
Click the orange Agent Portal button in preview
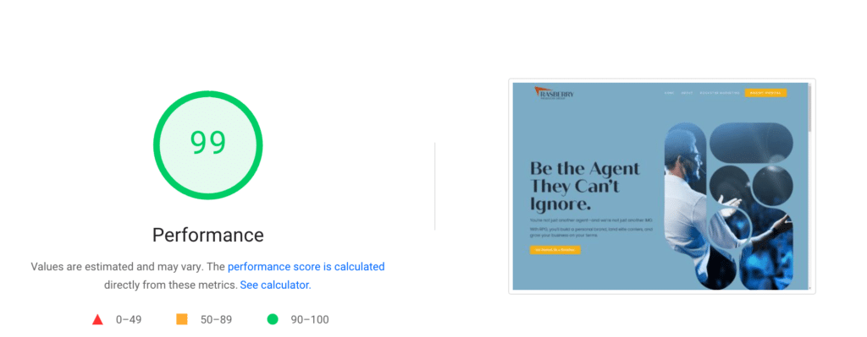pyautogui.click(x=765, y=93)
